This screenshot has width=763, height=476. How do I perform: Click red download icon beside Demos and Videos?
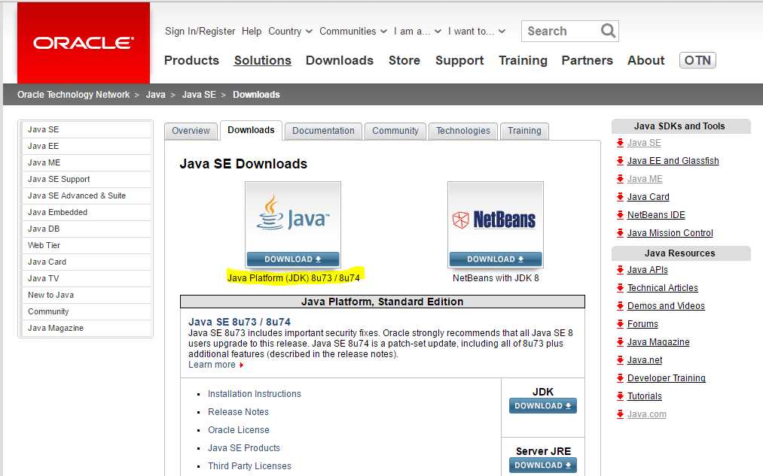point(620,305)
